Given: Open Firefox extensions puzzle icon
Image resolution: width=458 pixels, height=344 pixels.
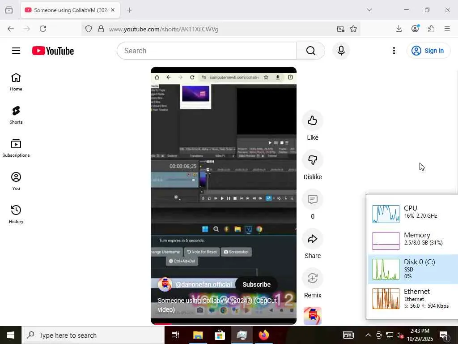Looking at the screenshot, I should (x=431, y=29).
